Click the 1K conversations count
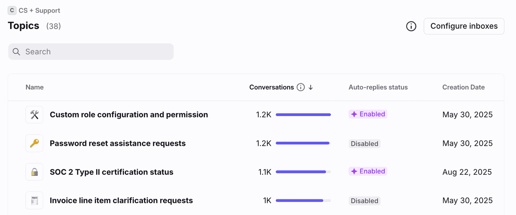This screenshot has height=215, width=516. click(267, 201)
